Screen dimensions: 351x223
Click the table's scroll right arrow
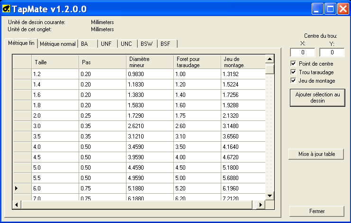pos(261,205)
